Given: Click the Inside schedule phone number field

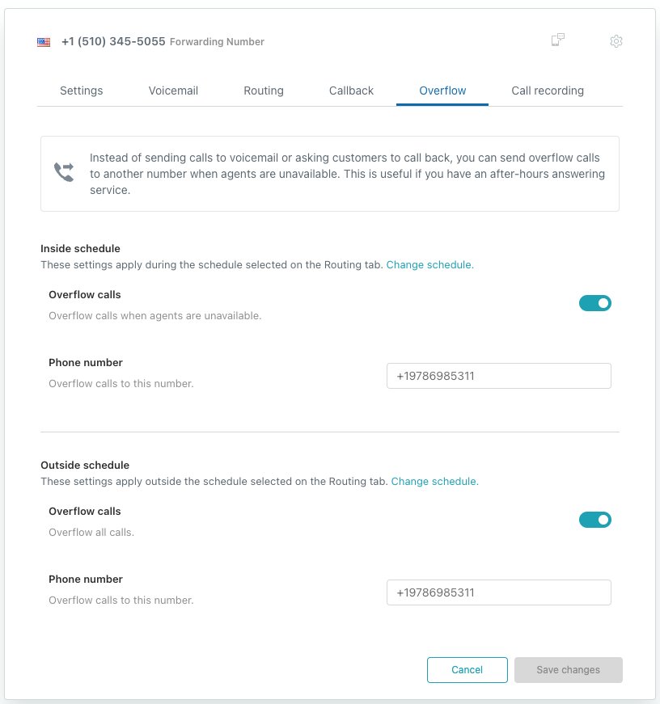Looking at the screenshot, I should point(498,375).
